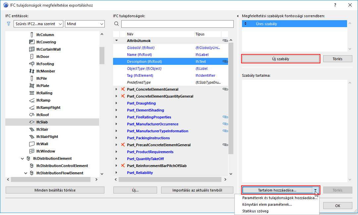358x215 pixels.
Task: Click the Típus column header
Action: [208, 34]
